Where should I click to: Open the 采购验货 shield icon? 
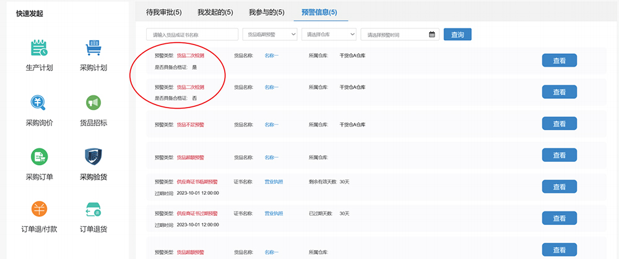[93, 156]
